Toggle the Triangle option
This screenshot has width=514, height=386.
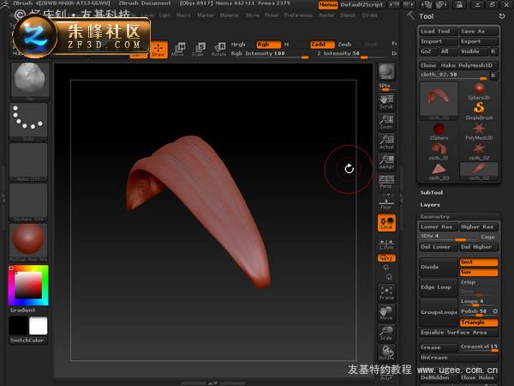pos(479,323)
